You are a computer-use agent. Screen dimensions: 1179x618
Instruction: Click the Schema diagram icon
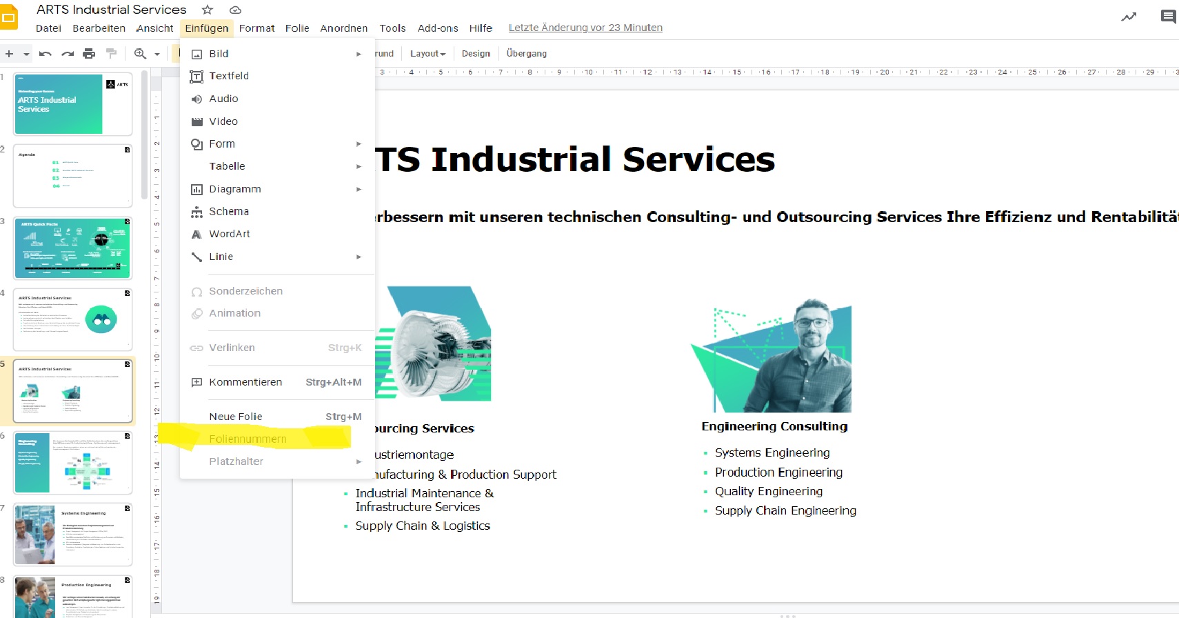(196, 212)
